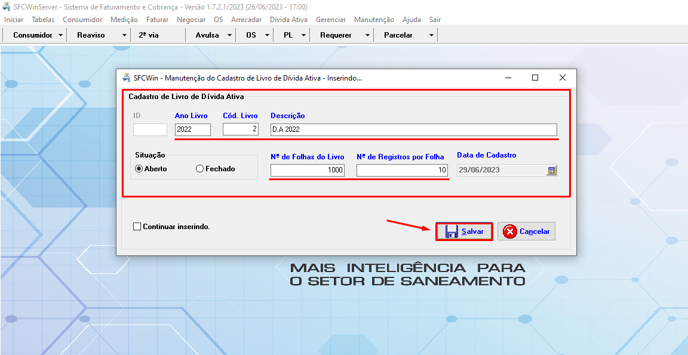Select the Aberto radio option
688x355 pixels.
tap(139, 169)
